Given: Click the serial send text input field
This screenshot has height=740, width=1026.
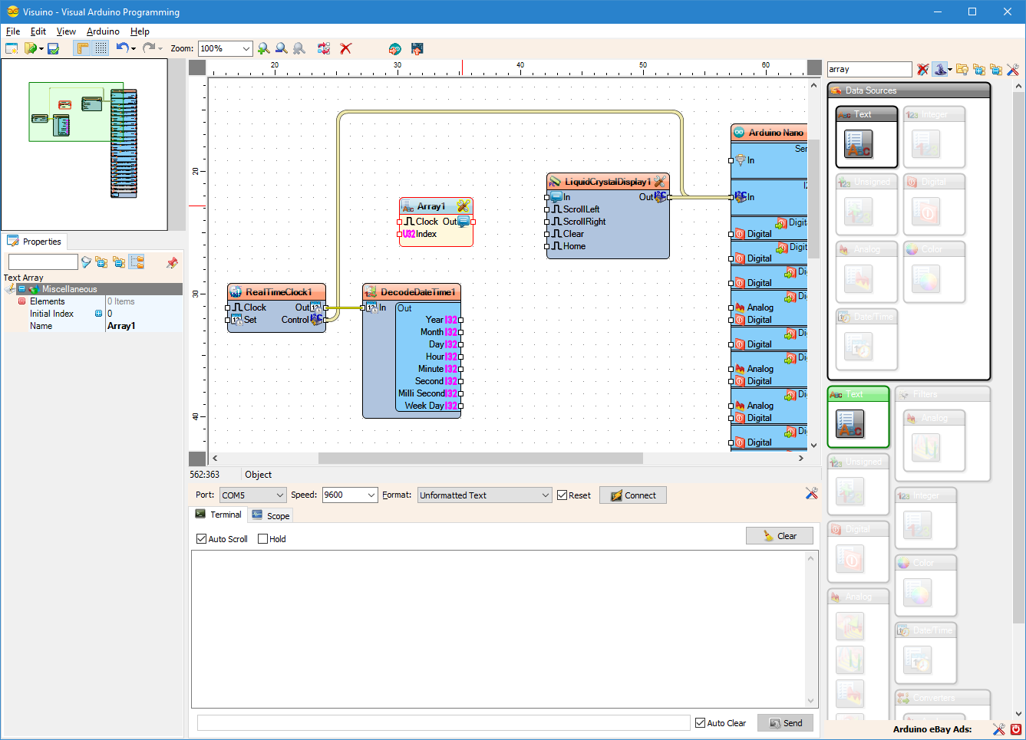Looking at the screenshot, I should point(444,723).
